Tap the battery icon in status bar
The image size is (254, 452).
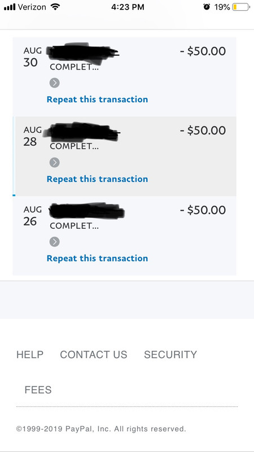[x=241, y=7]
